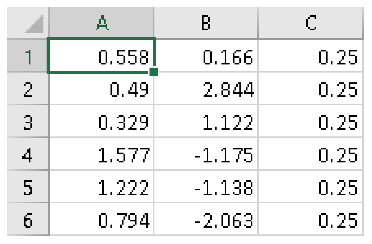
Task: Select column A header
Action: coord(102,23)
